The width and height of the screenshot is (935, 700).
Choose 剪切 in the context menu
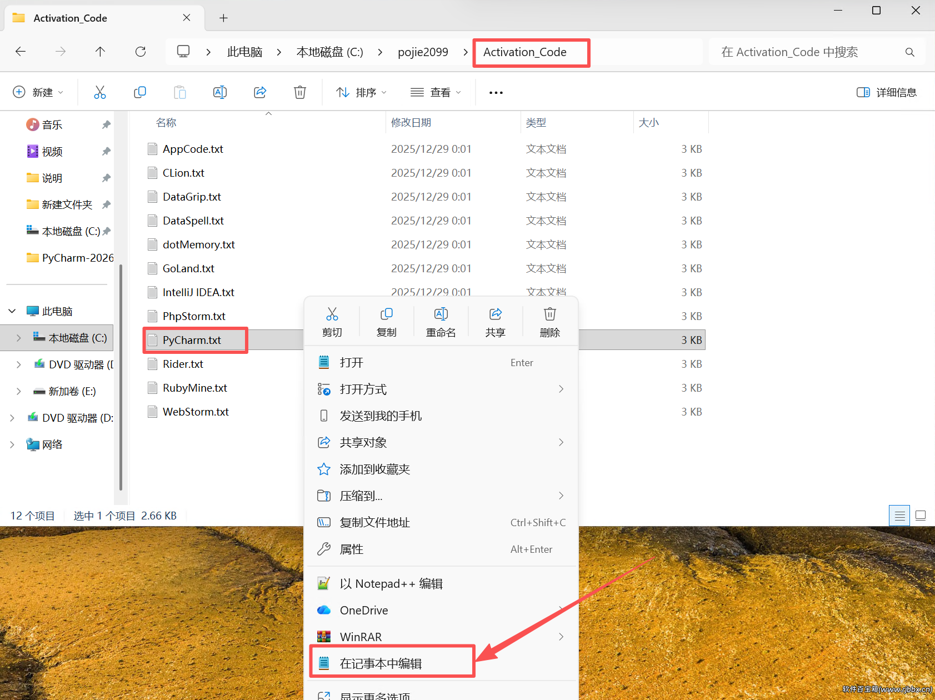pyautogui.click(x=332, y=322)
